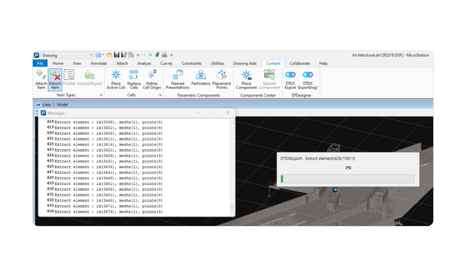The width and height of the screenshot is (466, 277).
Task: Switch to the Drawing Aids tab
Action: point(245,64)
